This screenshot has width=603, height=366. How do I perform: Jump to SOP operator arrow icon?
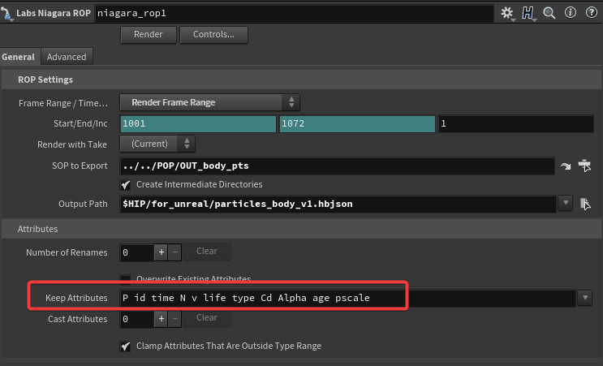[x=566, y=166]
